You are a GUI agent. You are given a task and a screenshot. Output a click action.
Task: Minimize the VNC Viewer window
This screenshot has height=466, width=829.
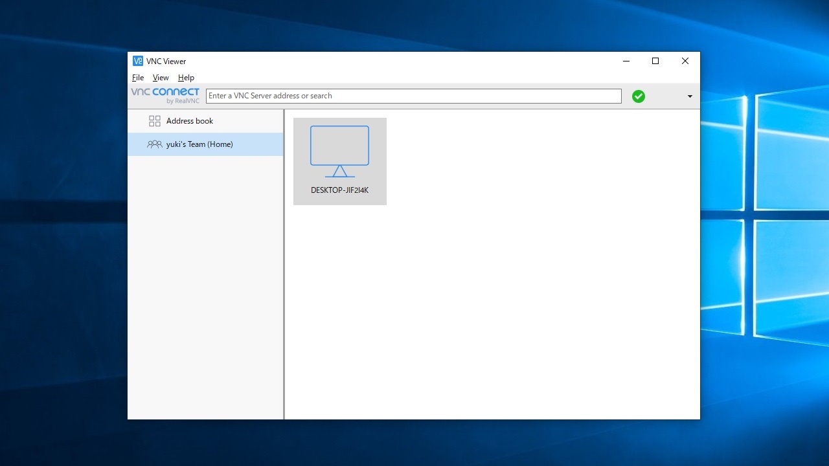[x=626, y=61]
